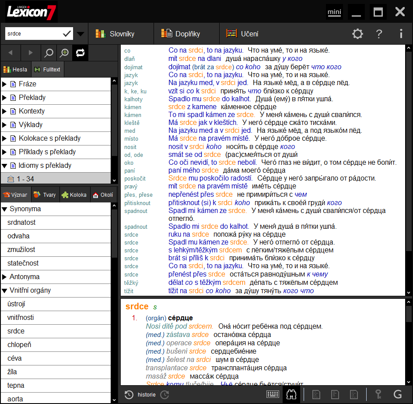The height and width of the screenshot is (404, 413).
Task: Open related word tepna
Action: tap(56, 386)
